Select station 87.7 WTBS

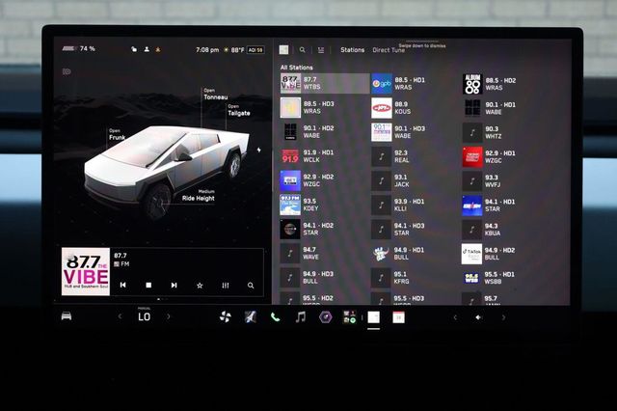point(325,83)
